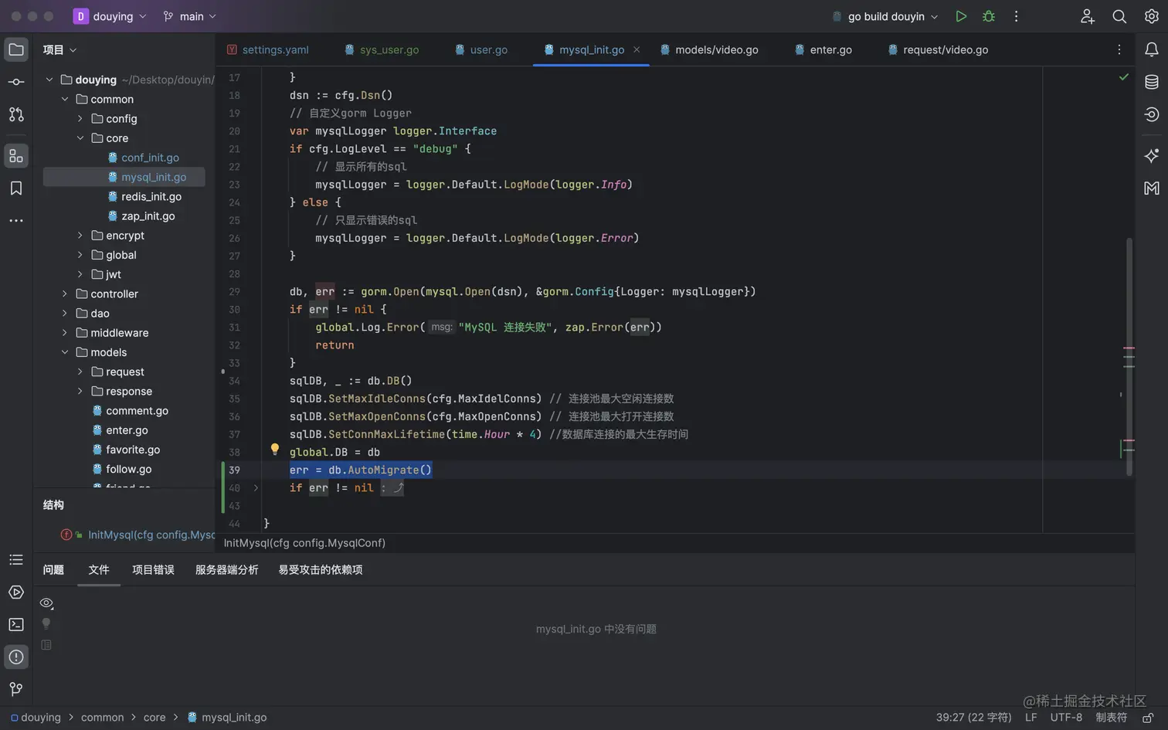Screen dimensions: 1168x730
Task: Expand the controller folder
Action: point(65,294)
